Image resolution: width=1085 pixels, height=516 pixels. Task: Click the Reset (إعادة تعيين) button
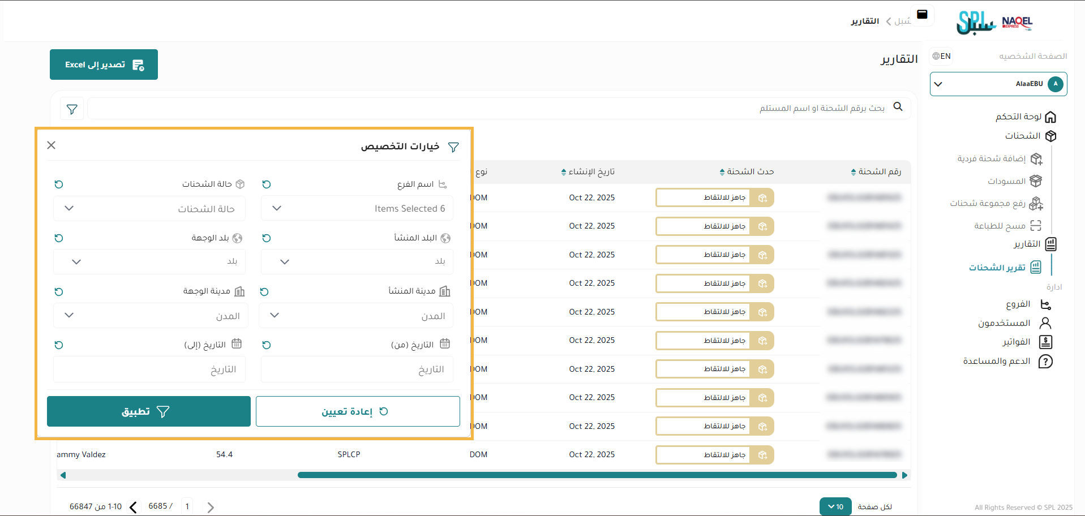358,411
